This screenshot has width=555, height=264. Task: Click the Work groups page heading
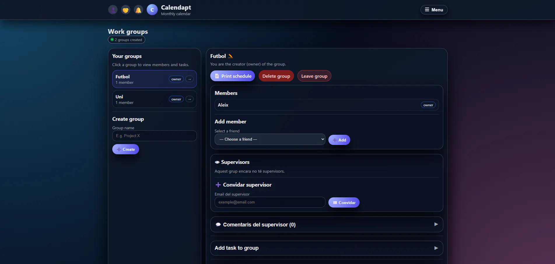click(128, 31)
